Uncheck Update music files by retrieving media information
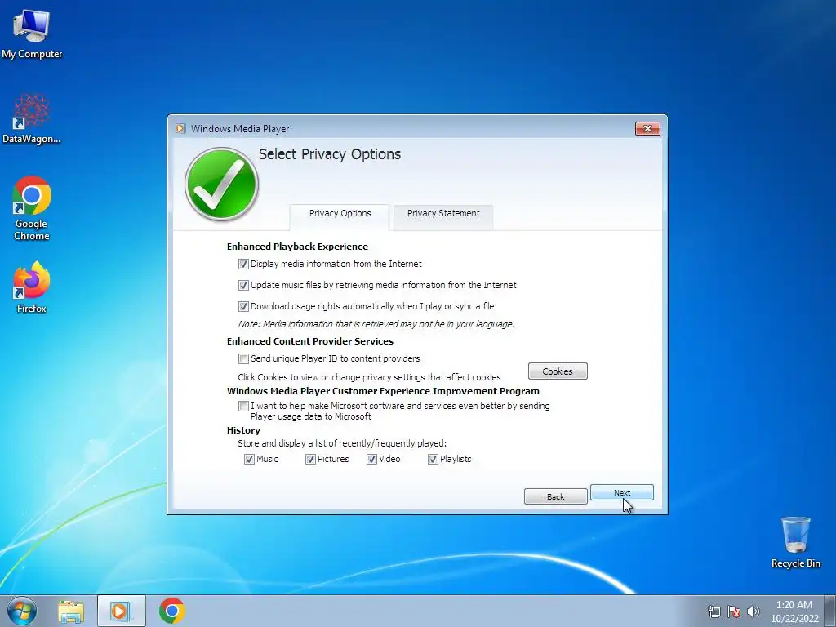This screenshot has height=627, width=836. point(243,285)
